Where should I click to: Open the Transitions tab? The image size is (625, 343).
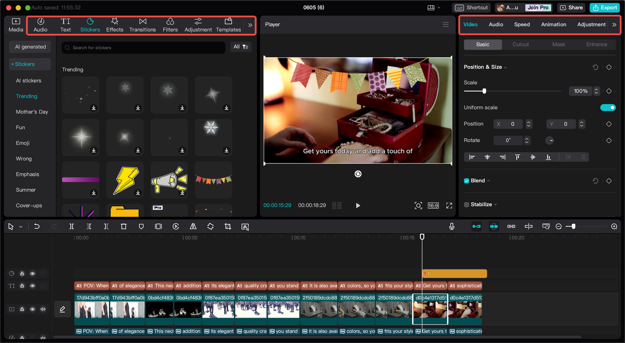pos(143,25)
